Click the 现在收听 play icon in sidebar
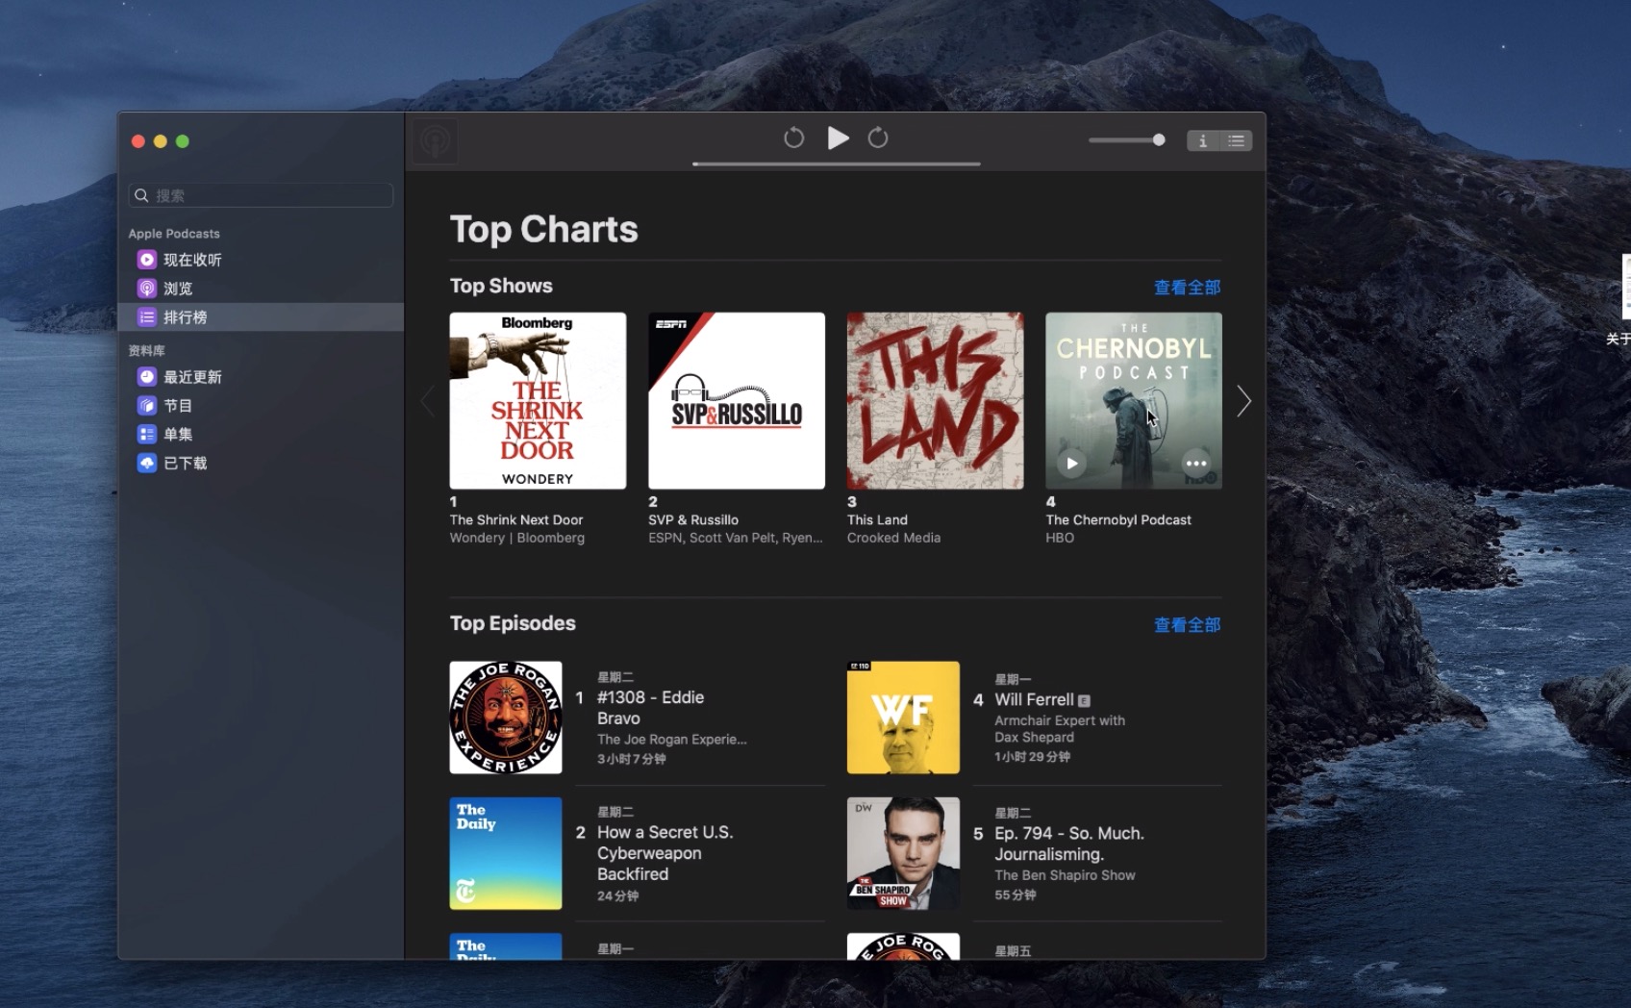 tap(146, 260)
